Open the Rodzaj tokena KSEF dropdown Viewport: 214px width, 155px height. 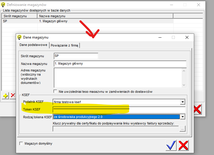click(183, 117)
